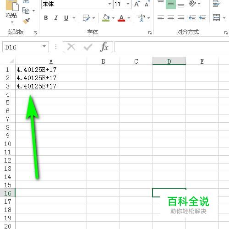Select row 20 header
Image resolution: width=229 pixels, height=229 pixels.
(7, 226)
